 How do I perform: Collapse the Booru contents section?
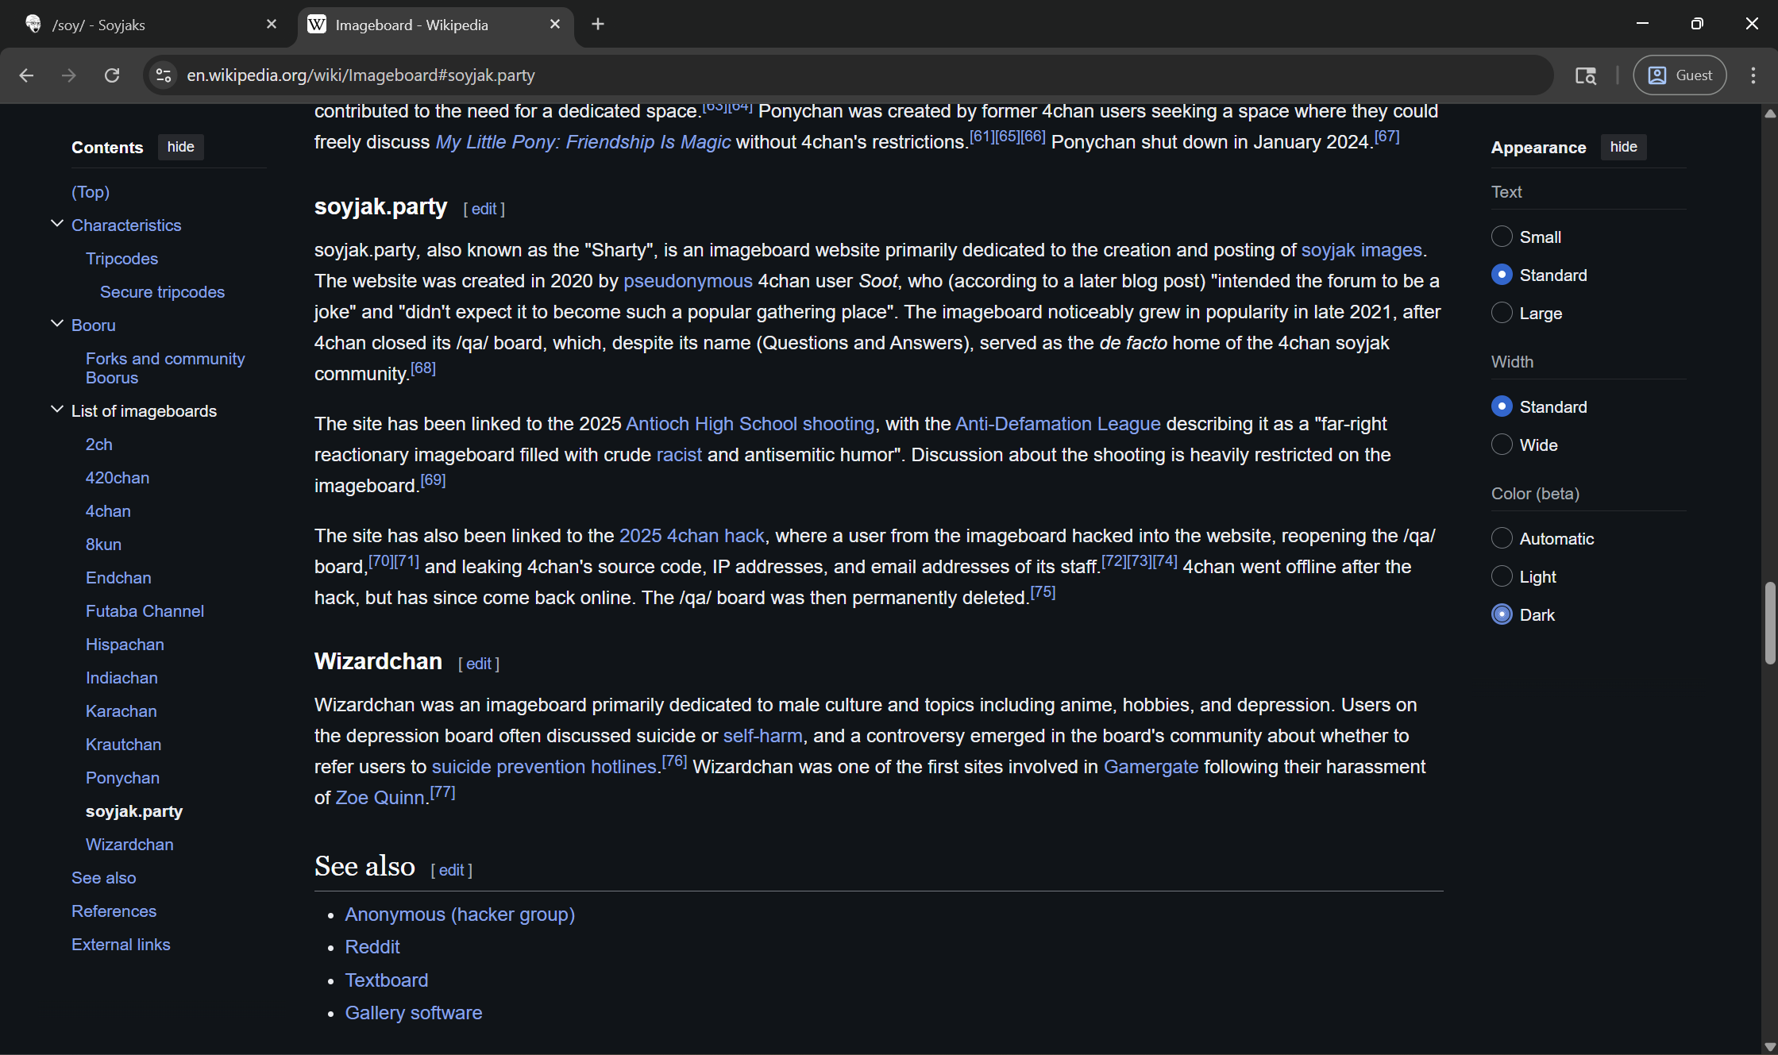pyautogui.click(x=57, y=325)
